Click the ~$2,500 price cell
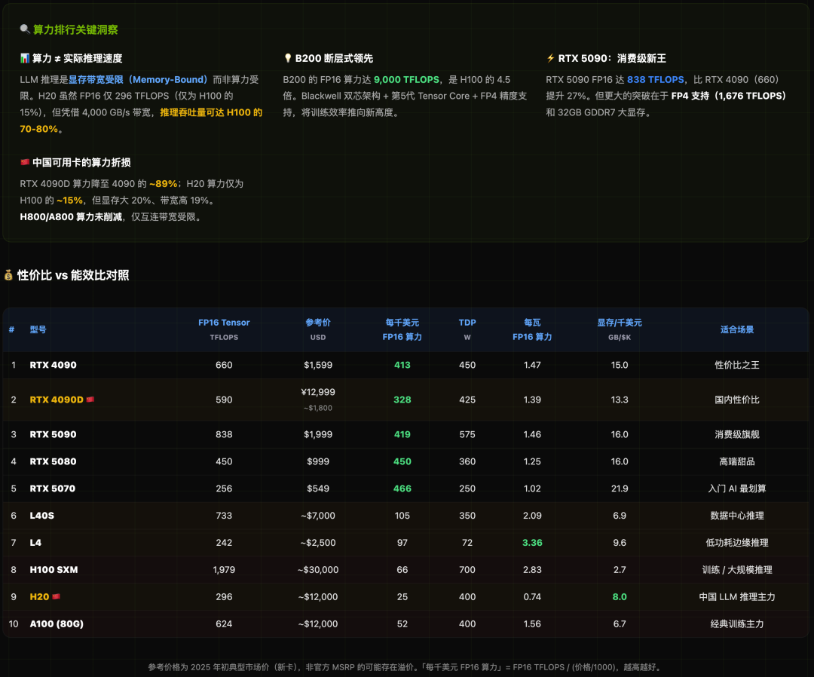814x677 pixels. coord(318,542)
